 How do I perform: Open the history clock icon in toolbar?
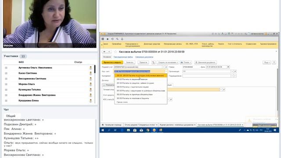(112, 39)
